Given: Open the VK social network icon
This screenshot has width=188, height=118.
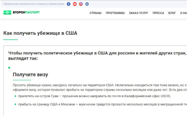Looking at the screenshot, I should pyautogui.click(x=87, y=4).
